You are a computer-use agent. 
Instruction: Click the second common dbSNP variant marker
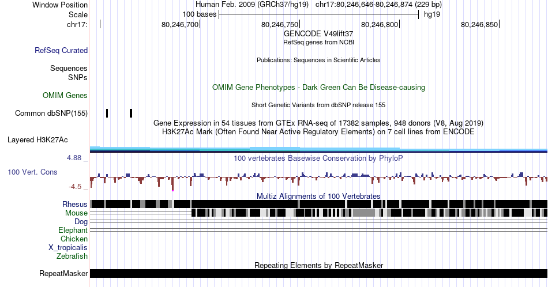click(131, 113)
